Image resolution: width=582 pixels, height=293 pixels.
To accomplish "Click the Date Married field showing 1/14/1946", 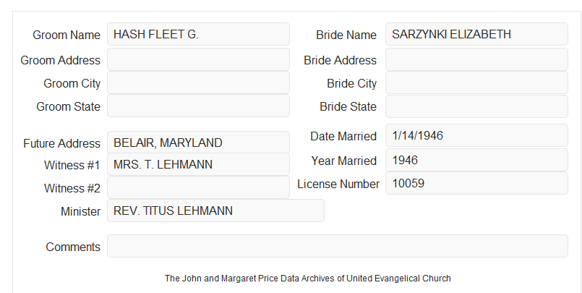I will coord(476,135).
